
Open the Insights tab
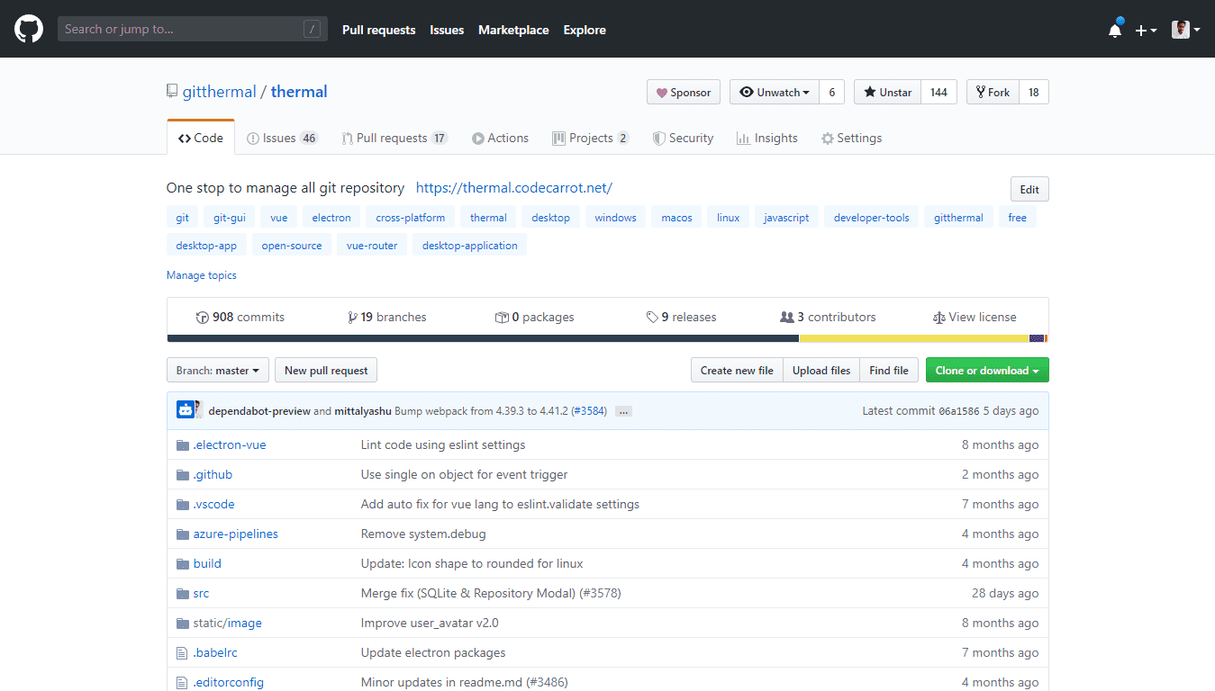(x=766, y=138)
